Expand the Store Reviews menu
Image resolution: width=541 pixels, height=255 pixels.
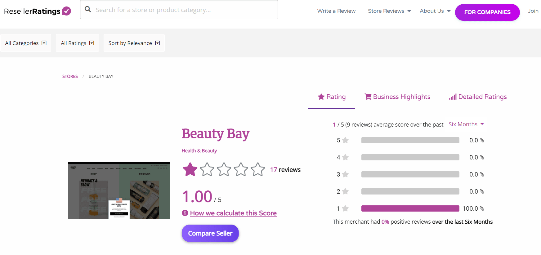389,11
